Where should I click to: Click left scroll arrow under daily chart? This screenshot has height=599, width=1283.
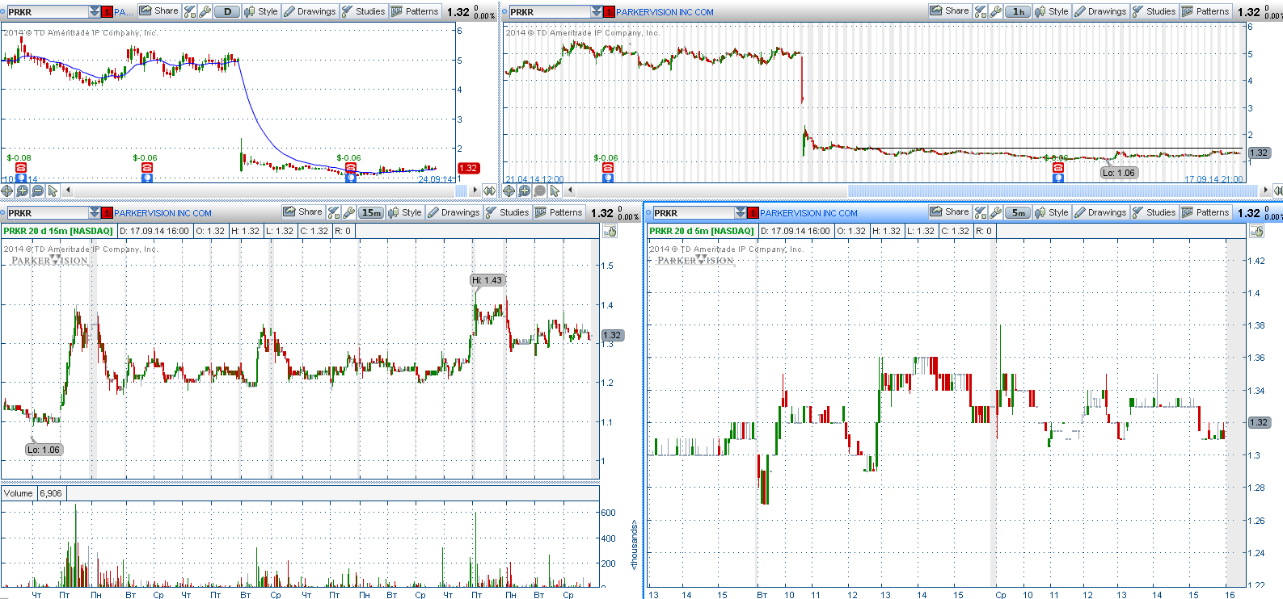pos(68,191)
